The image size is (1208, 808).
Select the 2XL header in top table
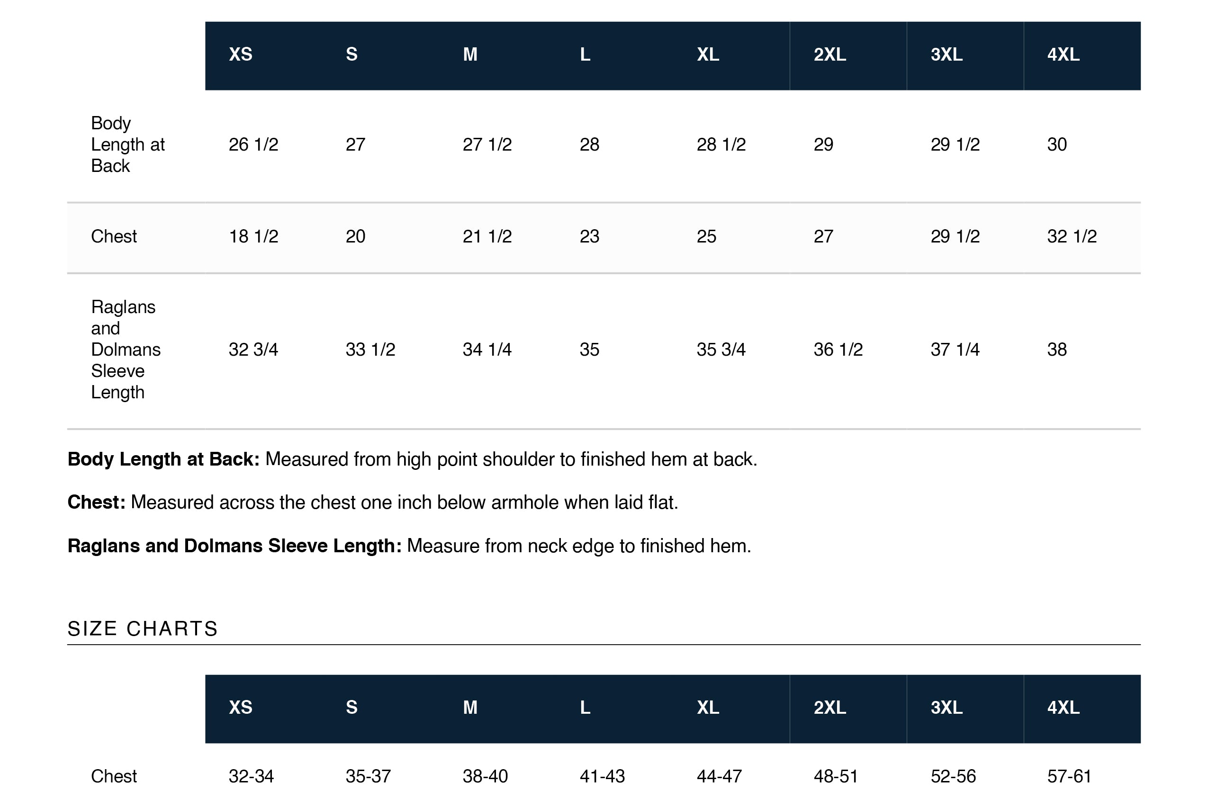tap(829, 54)
